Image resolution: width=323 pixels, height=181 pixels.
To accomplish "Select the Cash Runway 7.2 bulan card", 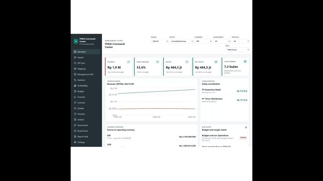I will click(x=235, y=67).
